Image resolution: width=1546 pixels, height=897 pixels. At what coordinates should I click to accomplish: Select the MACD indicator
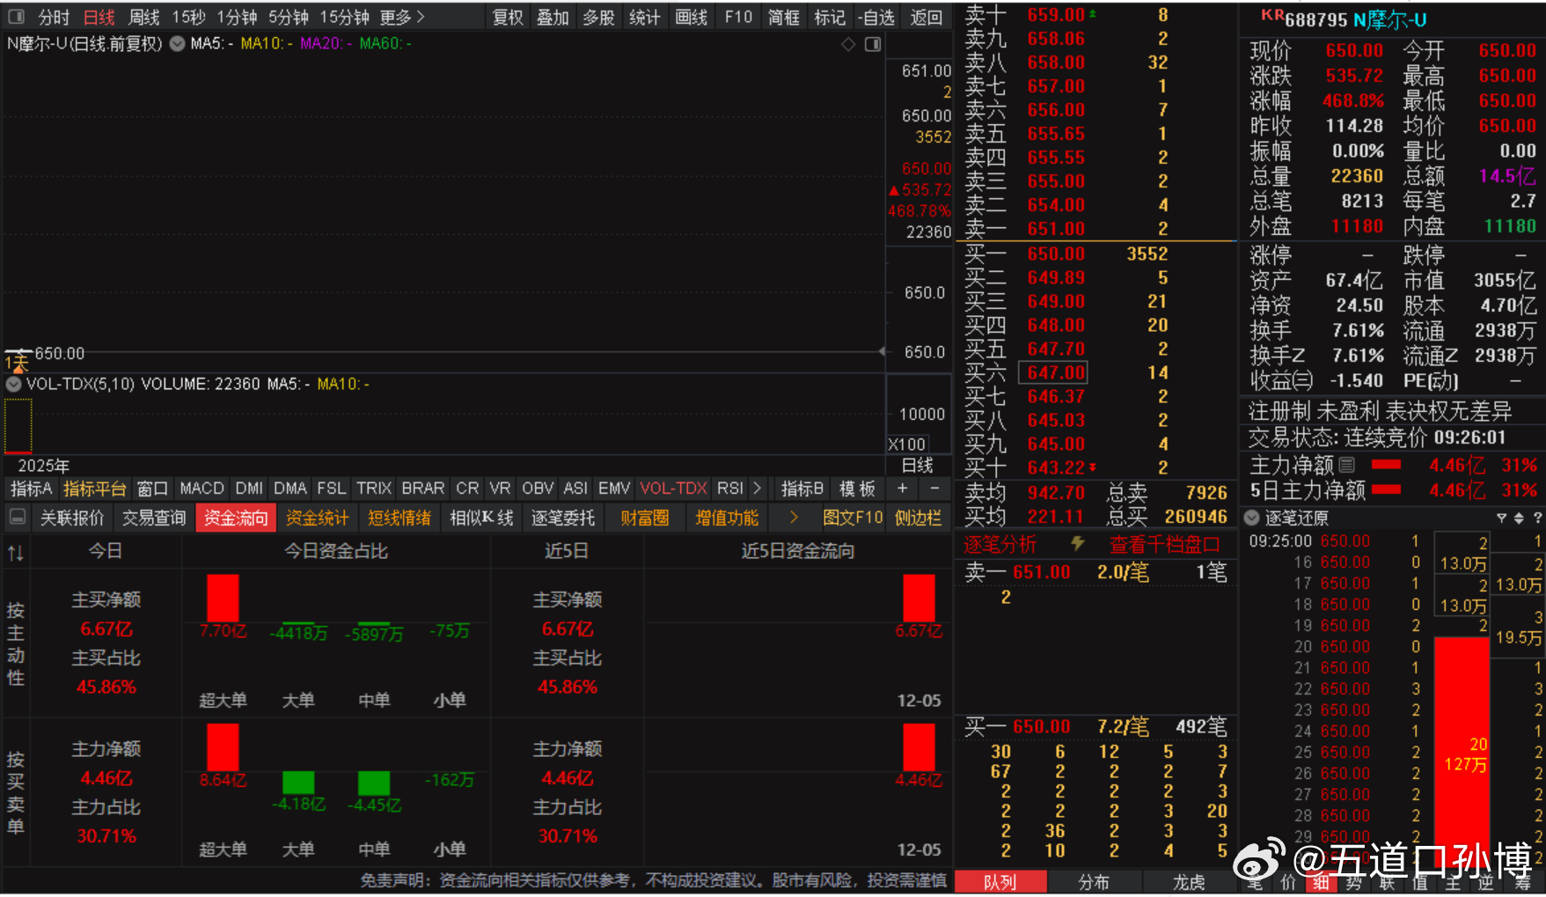point(202,489)
